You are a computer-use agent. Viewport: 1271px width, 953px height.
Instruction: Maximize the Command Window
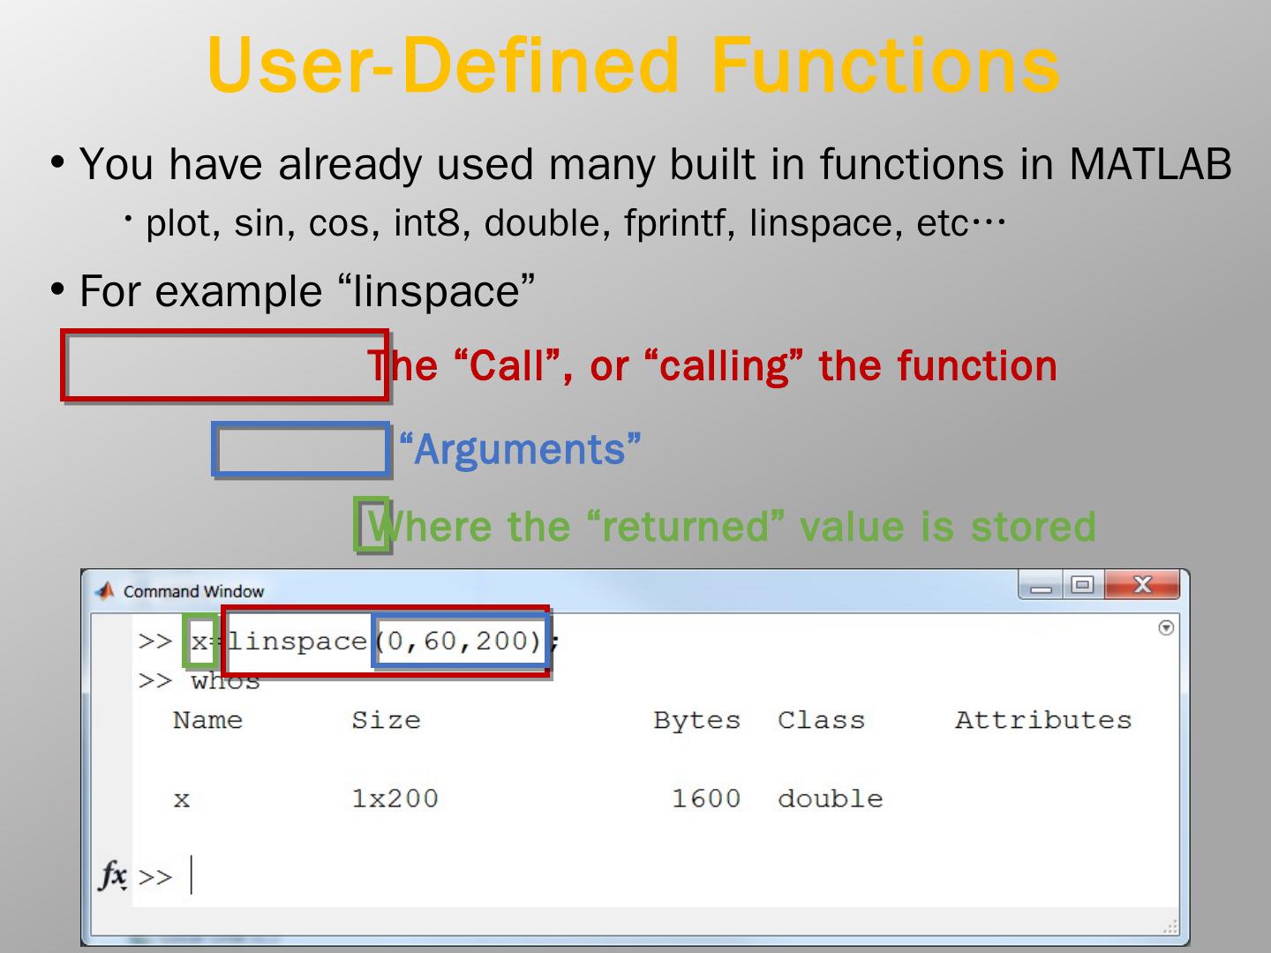point(1083,585)
